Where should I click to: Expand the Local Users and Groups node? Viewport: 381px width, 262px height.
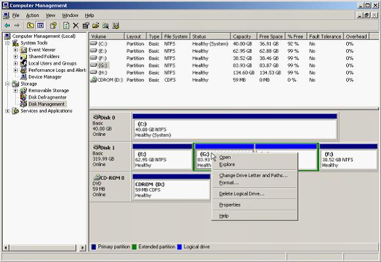coord(16,63)
